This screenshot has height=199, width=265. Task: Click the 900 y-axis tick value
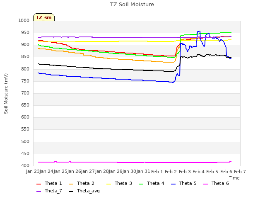click(x=25, y=45)
